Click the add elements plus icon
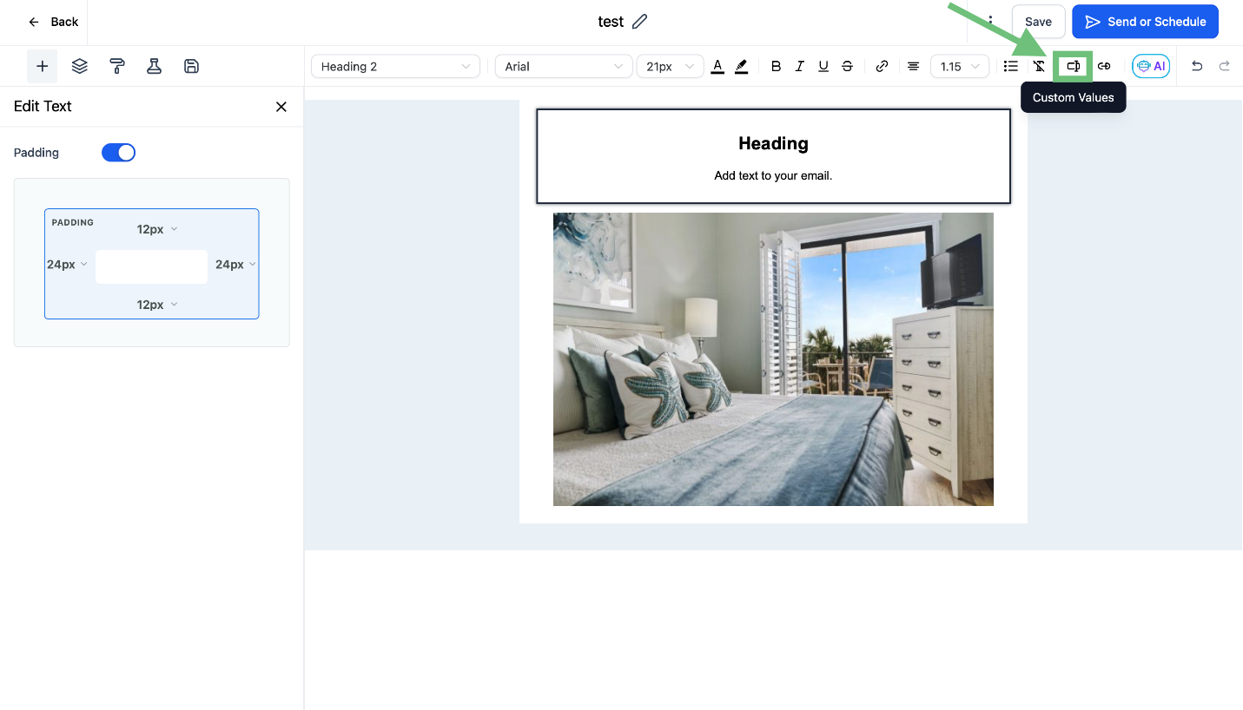Viewport: 1243px width, 710px height. (42, 66)
